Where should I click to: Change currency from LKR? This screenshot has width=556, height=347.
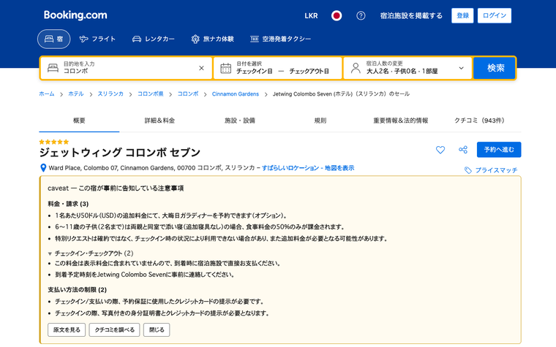(311, 15)
